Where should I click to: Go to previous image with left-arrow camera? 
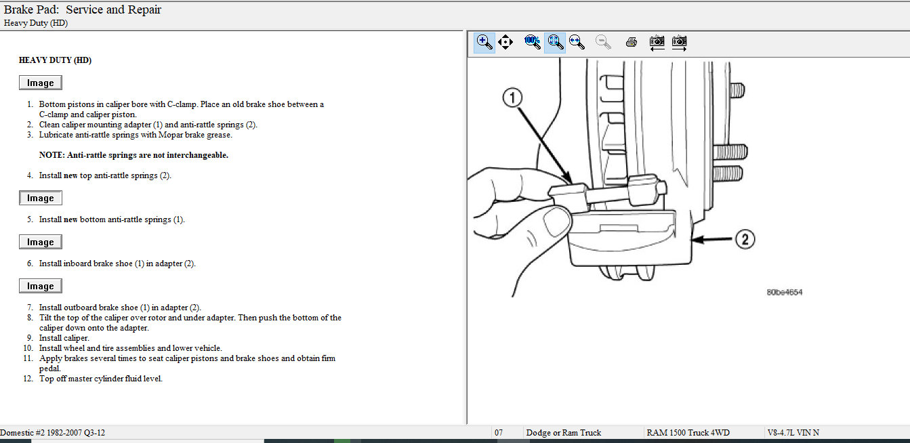pos(657,43)
